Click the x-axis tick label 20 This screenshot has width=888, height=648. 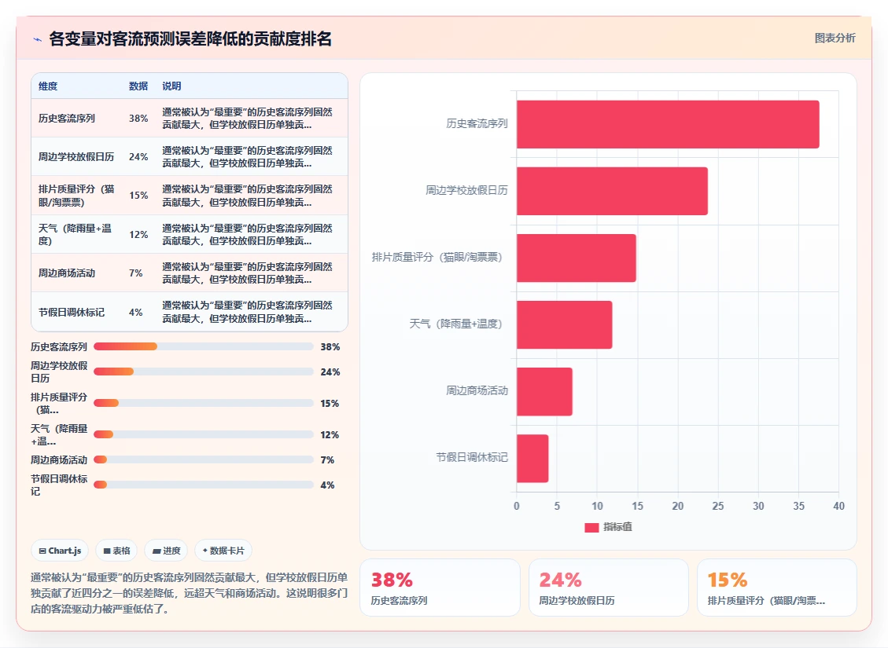point(677,506)
